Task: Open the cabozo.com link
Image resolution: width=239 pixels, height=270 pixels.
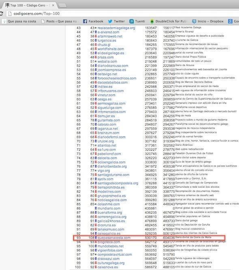Action: 107,125
